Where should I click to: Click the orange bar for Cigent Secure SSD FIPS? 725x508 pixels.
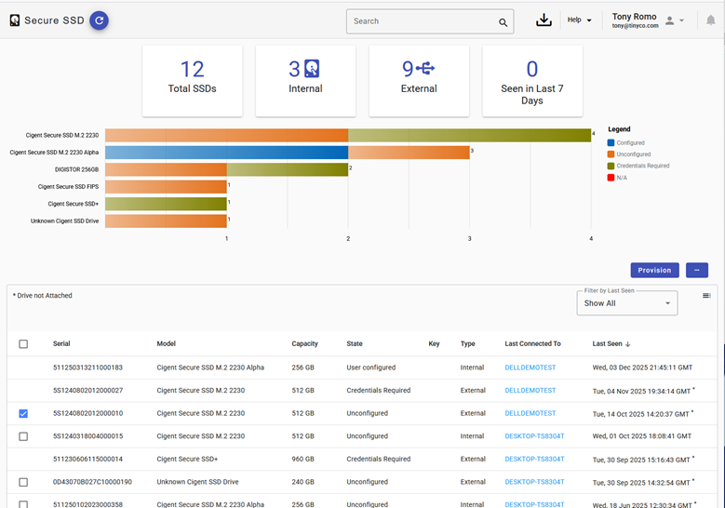coord(166,187)
